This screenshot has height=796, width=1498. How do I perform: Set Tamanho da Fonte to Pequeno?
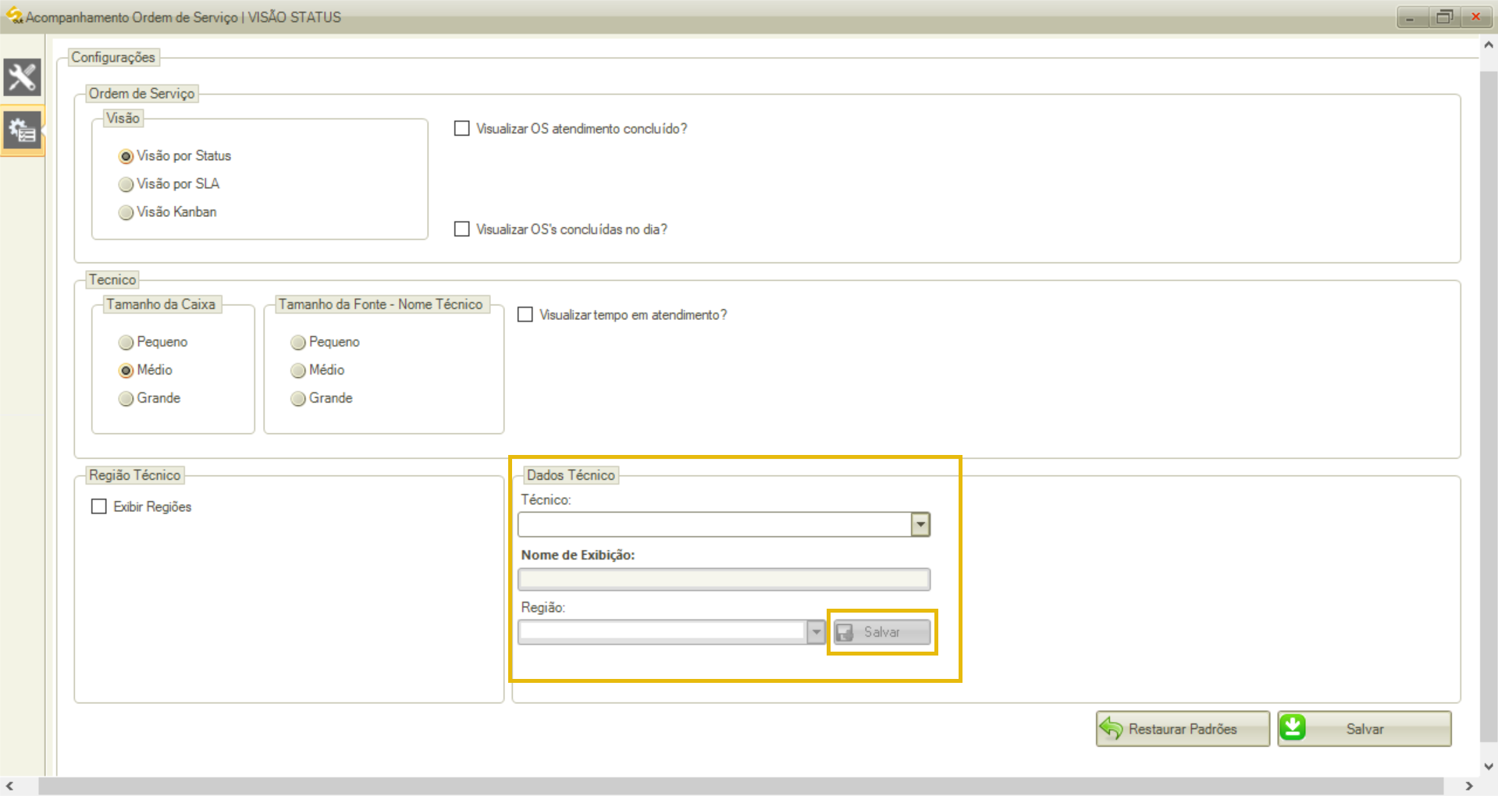(297, 343)
